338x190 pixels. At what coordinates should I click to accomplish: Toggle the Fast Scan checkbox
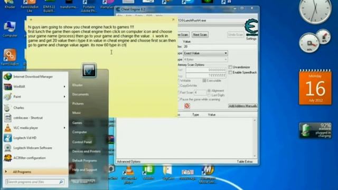pyautogui.click(x=179, y=92)
